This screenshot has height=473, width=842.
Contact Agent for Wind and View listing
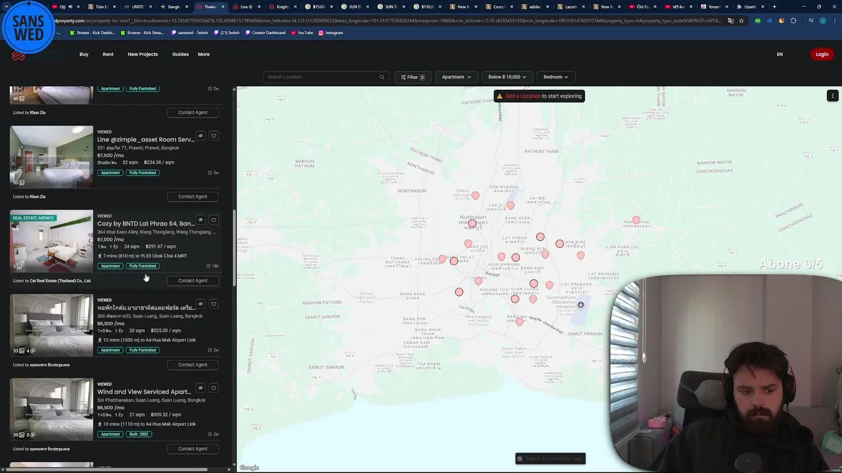click(x=193, y=449)
